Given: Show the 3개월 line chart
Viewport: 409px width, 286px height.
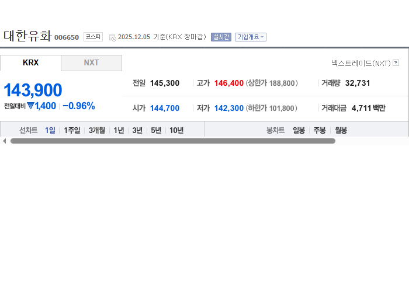Looking at the screenshot, I should [97, 130].
